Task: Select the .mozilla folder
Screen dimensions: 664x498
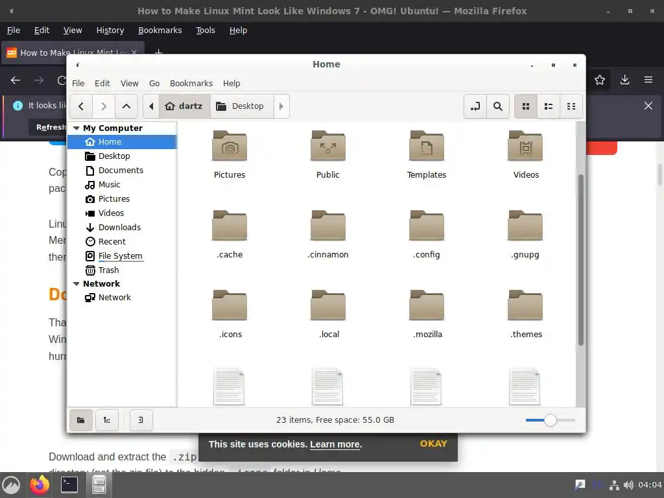Action: pyautogui.click(x=427, y=305)
